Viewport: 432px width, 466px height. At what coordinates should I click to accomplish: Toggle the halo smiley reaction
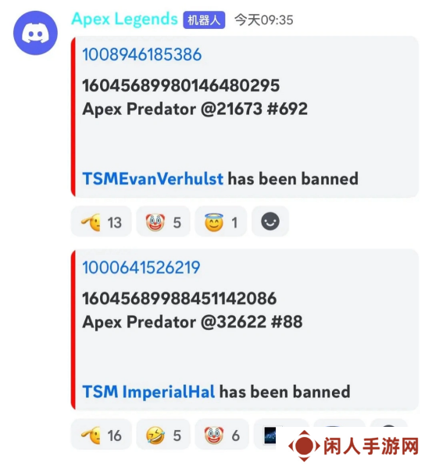tap(220, 222)
